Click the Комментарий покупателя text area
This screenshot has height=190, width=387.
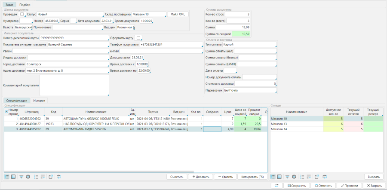pos(74,85)
